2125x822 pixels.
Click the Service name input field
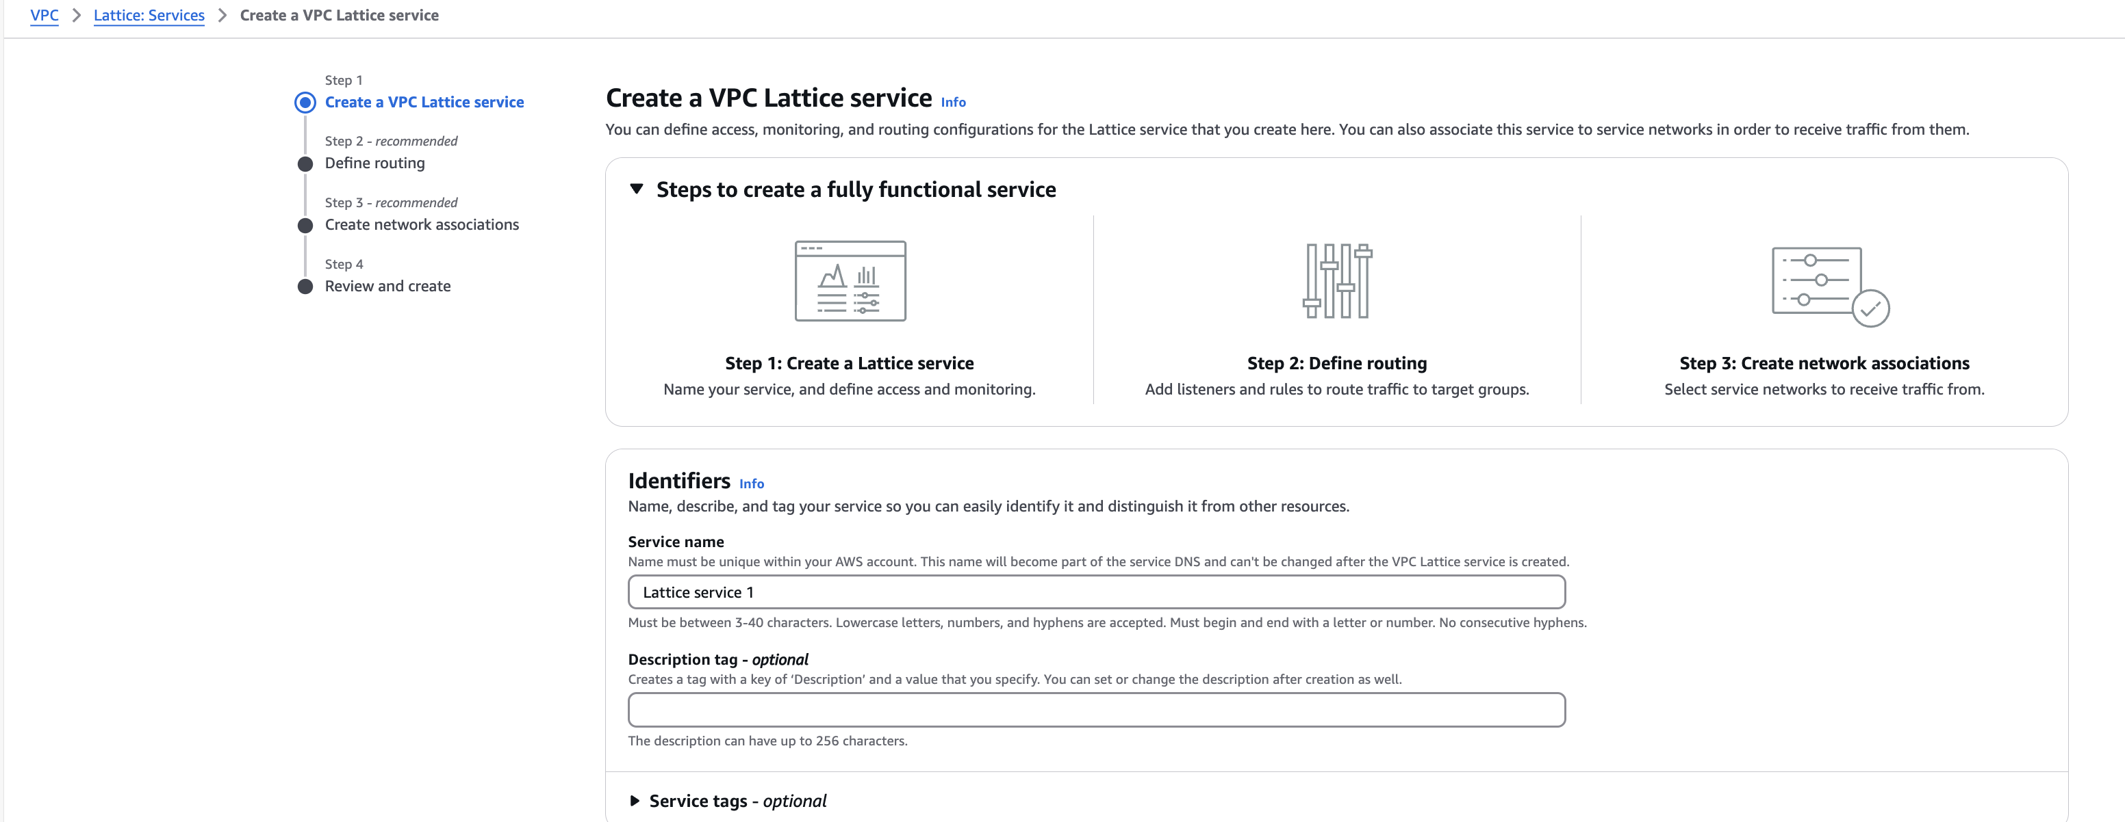point(1096,592)
